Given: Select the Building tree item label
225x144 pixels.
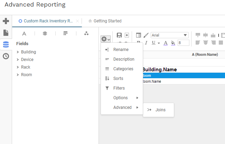Looking at the screenshot, I should pyautogui.click(x=28, y=52).
